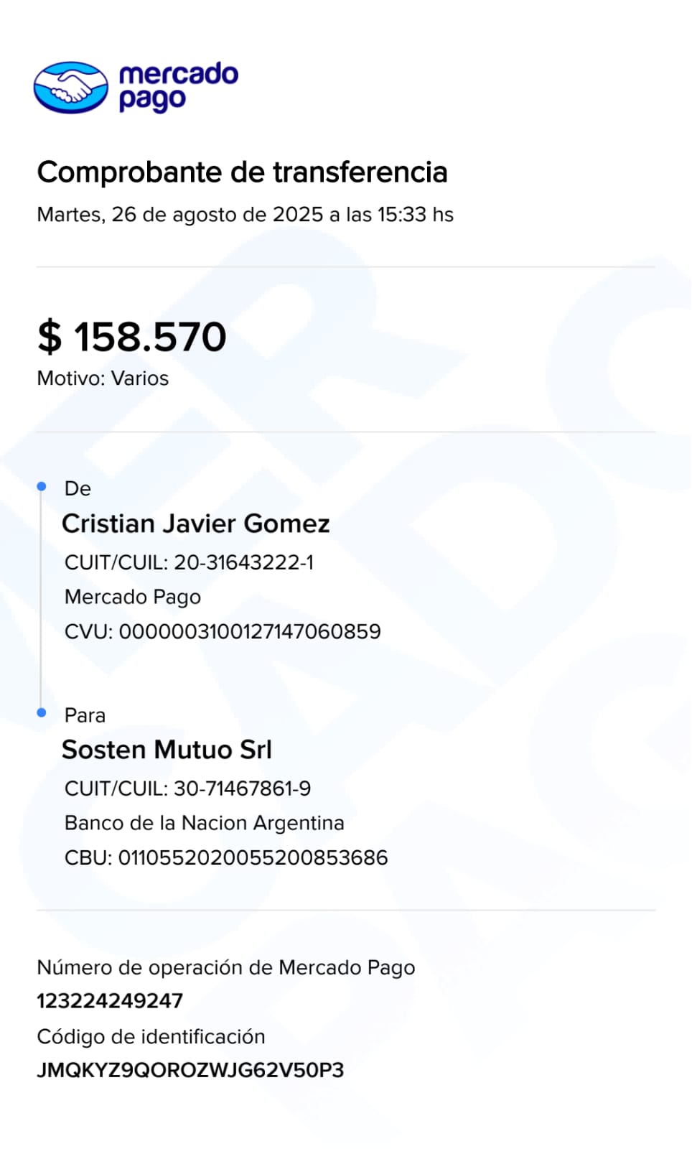Click the blue dot beside Para
This screenshot has height=1149, width=692.
[x=42, y=712]
